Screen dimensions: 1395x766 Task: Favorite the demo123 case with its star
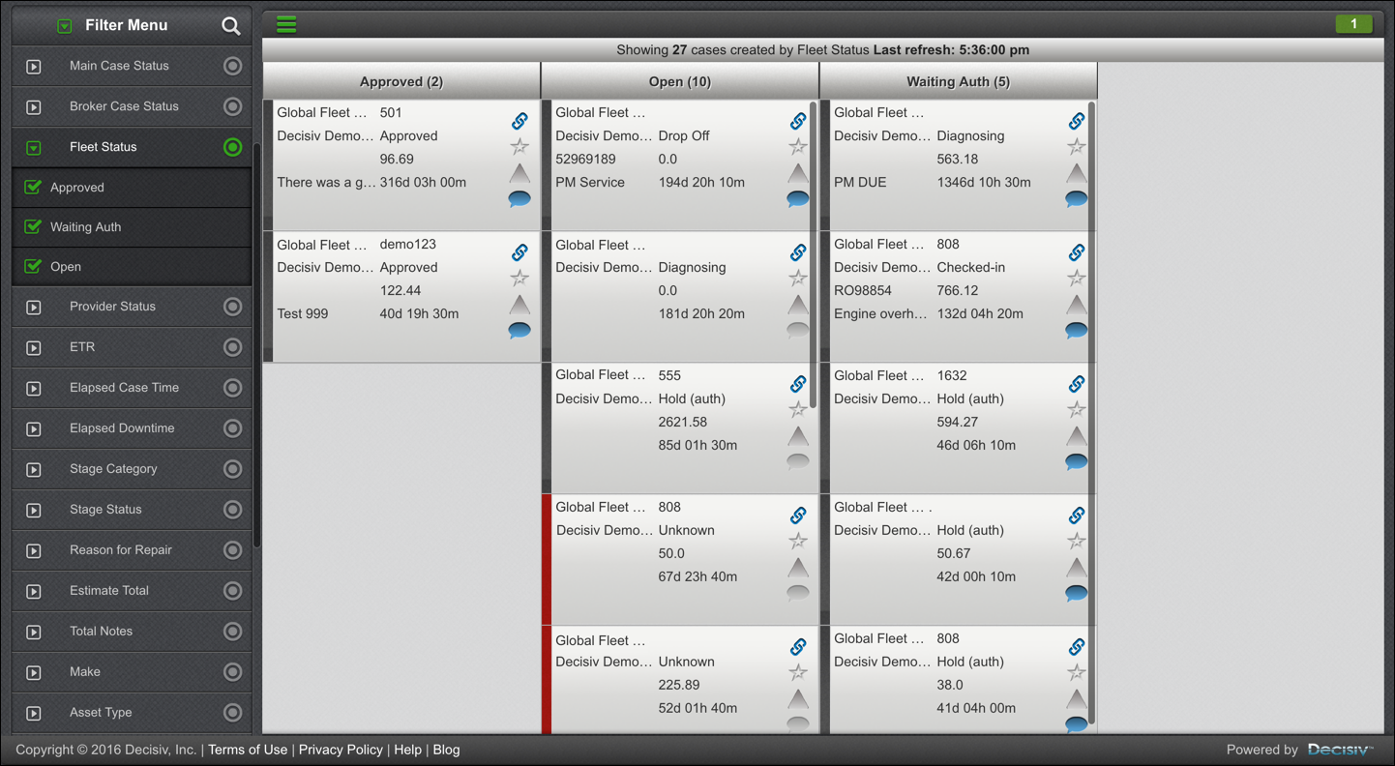(x=519, y=279)
